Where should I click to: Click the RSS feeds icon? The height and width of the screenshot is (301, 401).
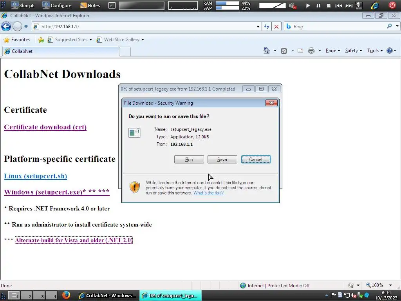click(284, 51)
